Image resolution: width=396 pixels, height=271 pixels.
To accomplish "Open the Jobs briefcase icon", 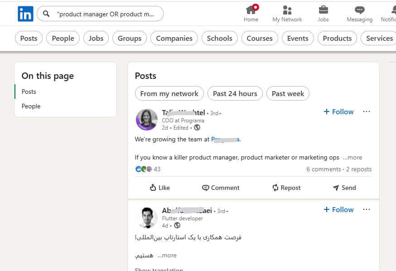I will tap(323, 10).
